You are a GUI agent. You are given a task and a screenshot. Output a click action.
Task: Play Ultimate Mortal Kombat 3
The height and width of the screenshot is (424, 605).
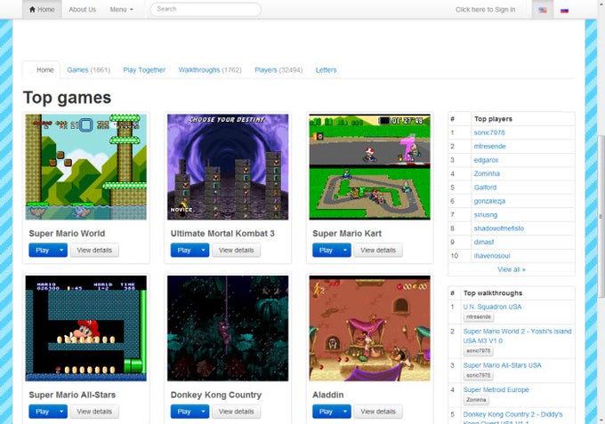click(184, 250)
